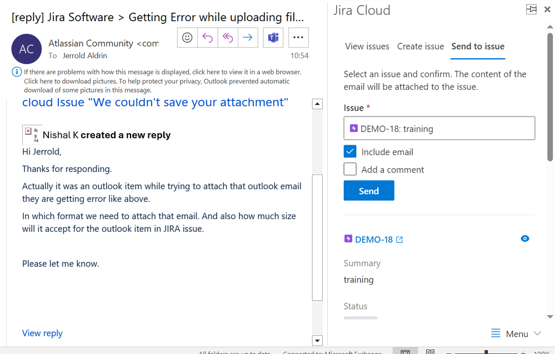Open the View reply link
The height and width of the screenshot is (354, 555).
[42, 333]
